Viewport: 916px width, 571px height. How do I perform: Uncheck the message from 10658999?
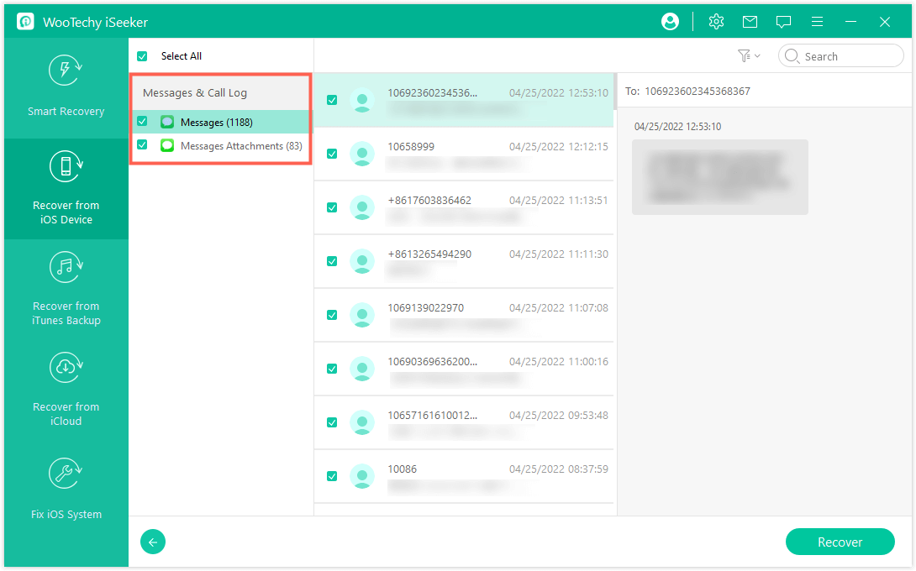coord(332,154)
